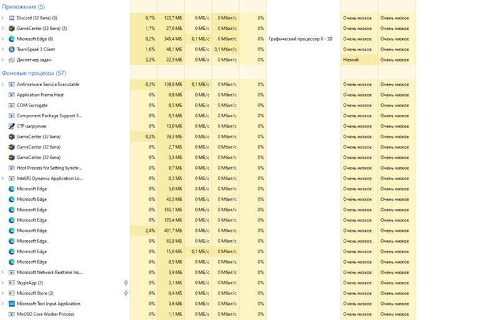The height and width of the screenshot is (320, 499).
Task: Click the TeamSpeak 3 Client icon
Action: (x=11, y=49)
